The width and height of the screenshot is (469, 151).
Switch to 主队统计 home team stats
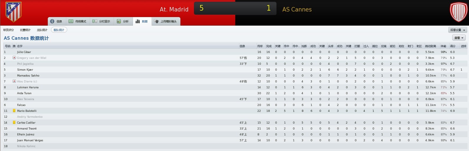(42, 30)
